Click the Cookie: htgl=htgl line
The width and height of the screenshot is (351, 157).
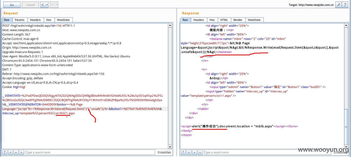pos(14,87)
